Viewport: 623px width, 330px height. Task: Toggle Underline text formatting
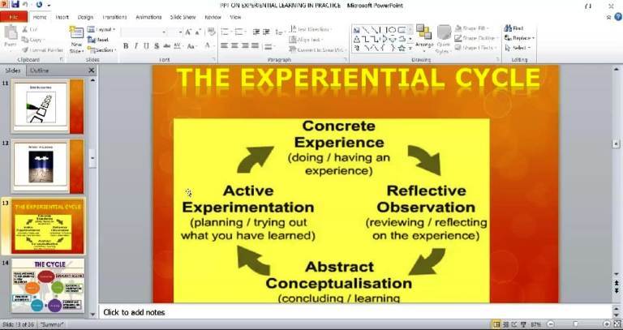point(146,45)
